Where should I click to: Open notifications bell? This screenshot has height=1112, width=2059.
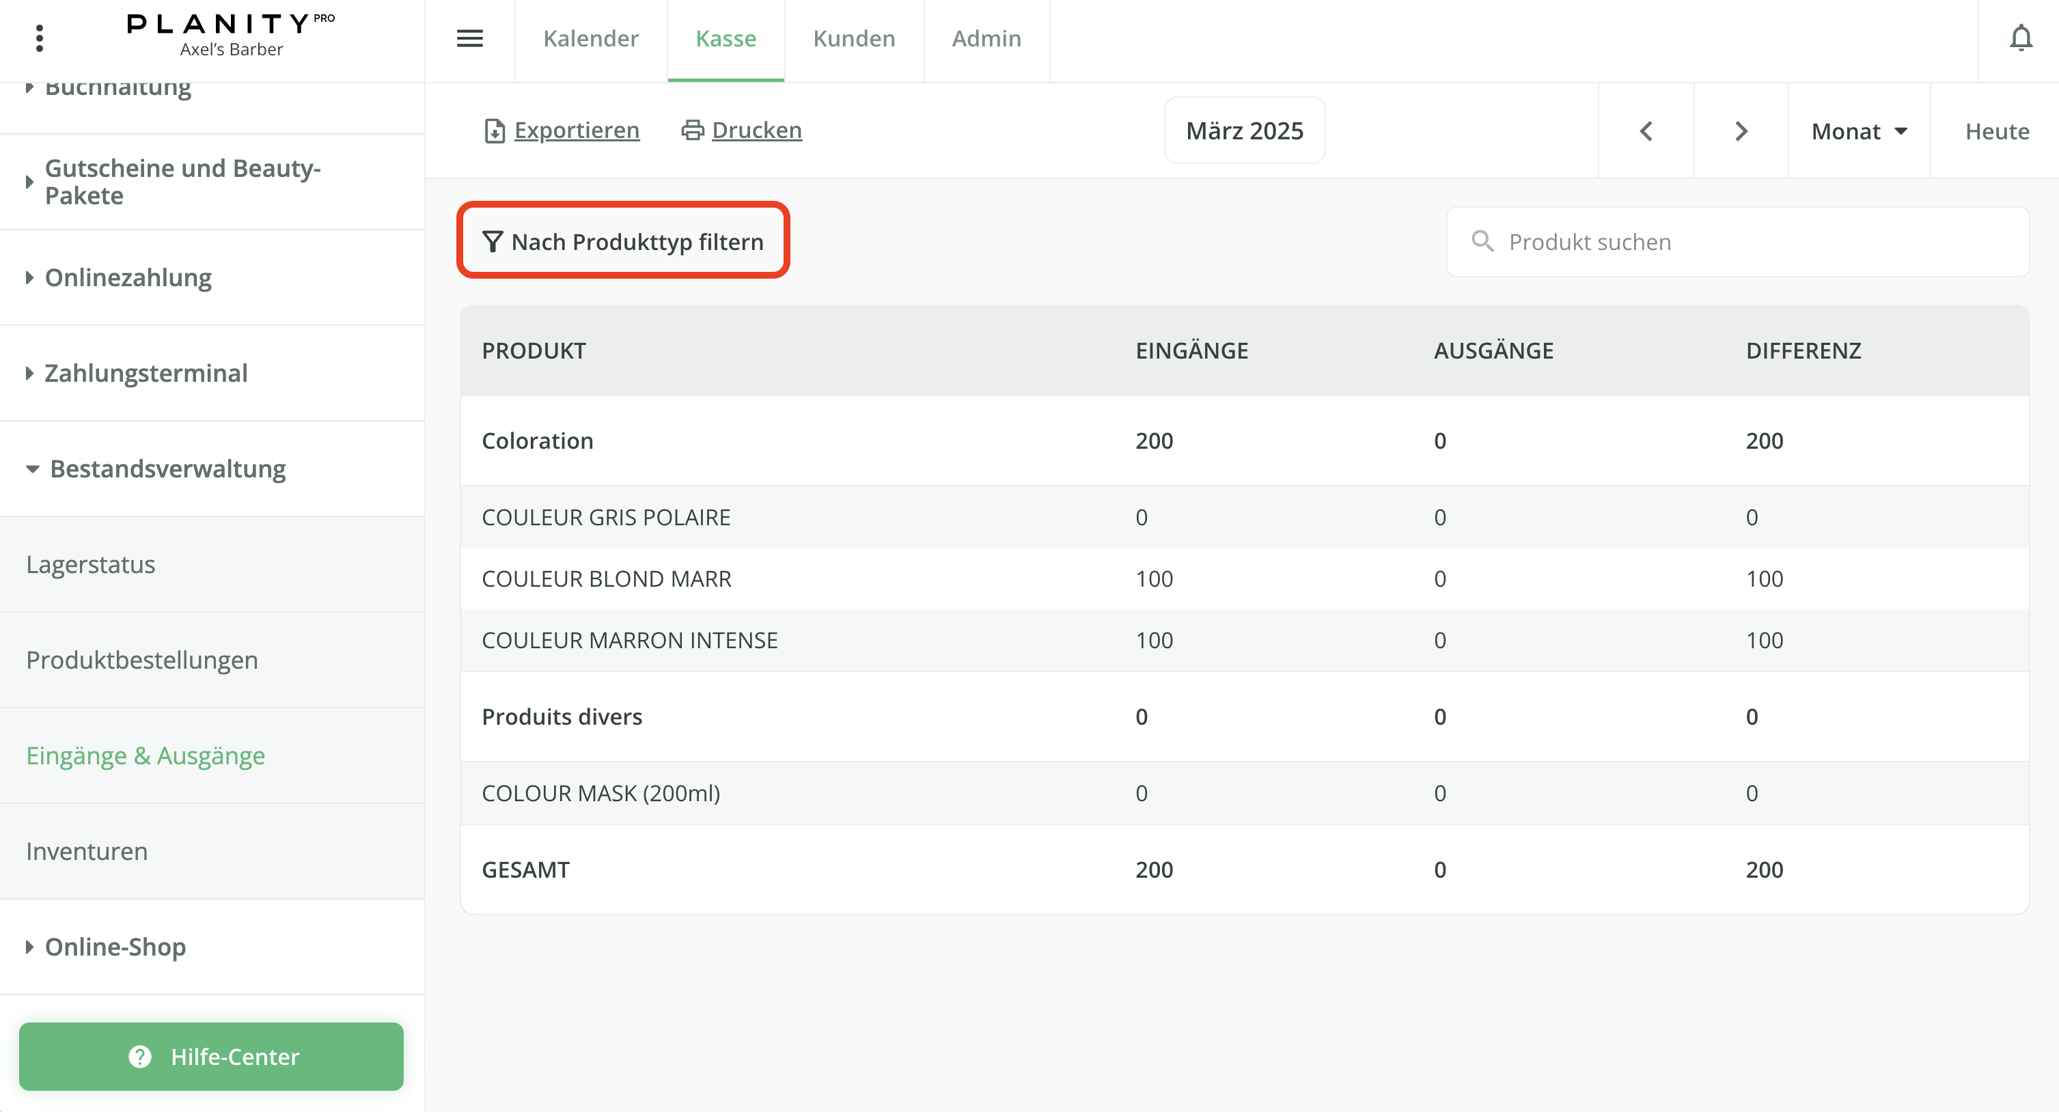click(2020, 38)
